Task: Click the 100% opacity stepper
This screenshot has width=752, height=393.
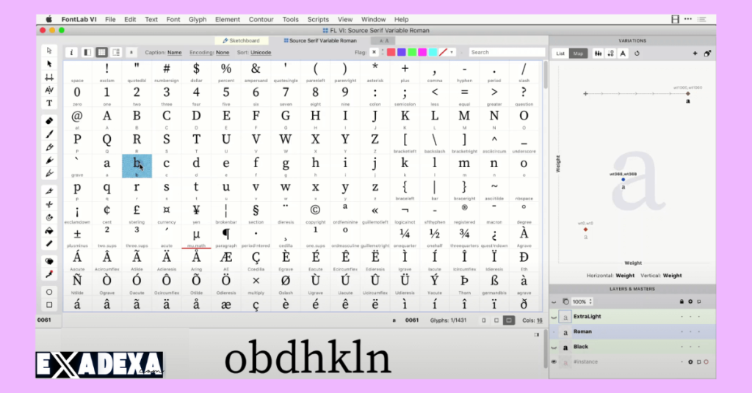Action: click(590, 301)
